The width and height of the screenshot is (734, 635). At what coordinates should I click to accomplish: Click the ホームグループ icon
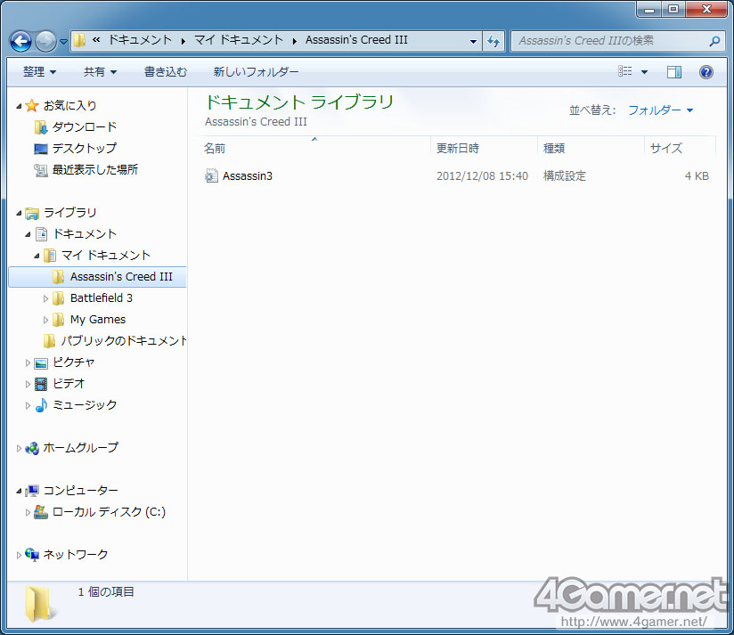click(32, 448)
